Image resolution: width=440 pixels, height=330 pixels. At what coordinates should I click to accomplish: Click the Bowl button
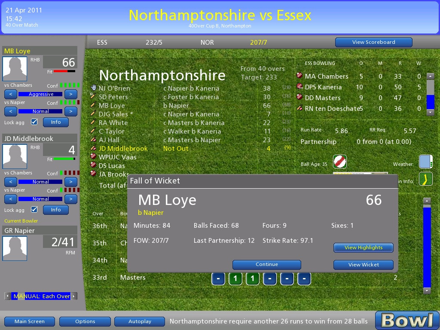click(407, 320)
